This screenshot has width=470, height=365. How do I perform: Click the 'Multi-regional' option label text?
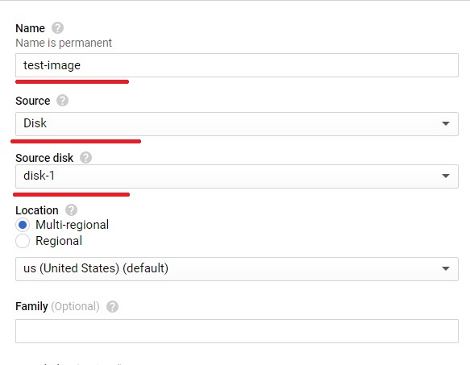[x=73, y=225]
